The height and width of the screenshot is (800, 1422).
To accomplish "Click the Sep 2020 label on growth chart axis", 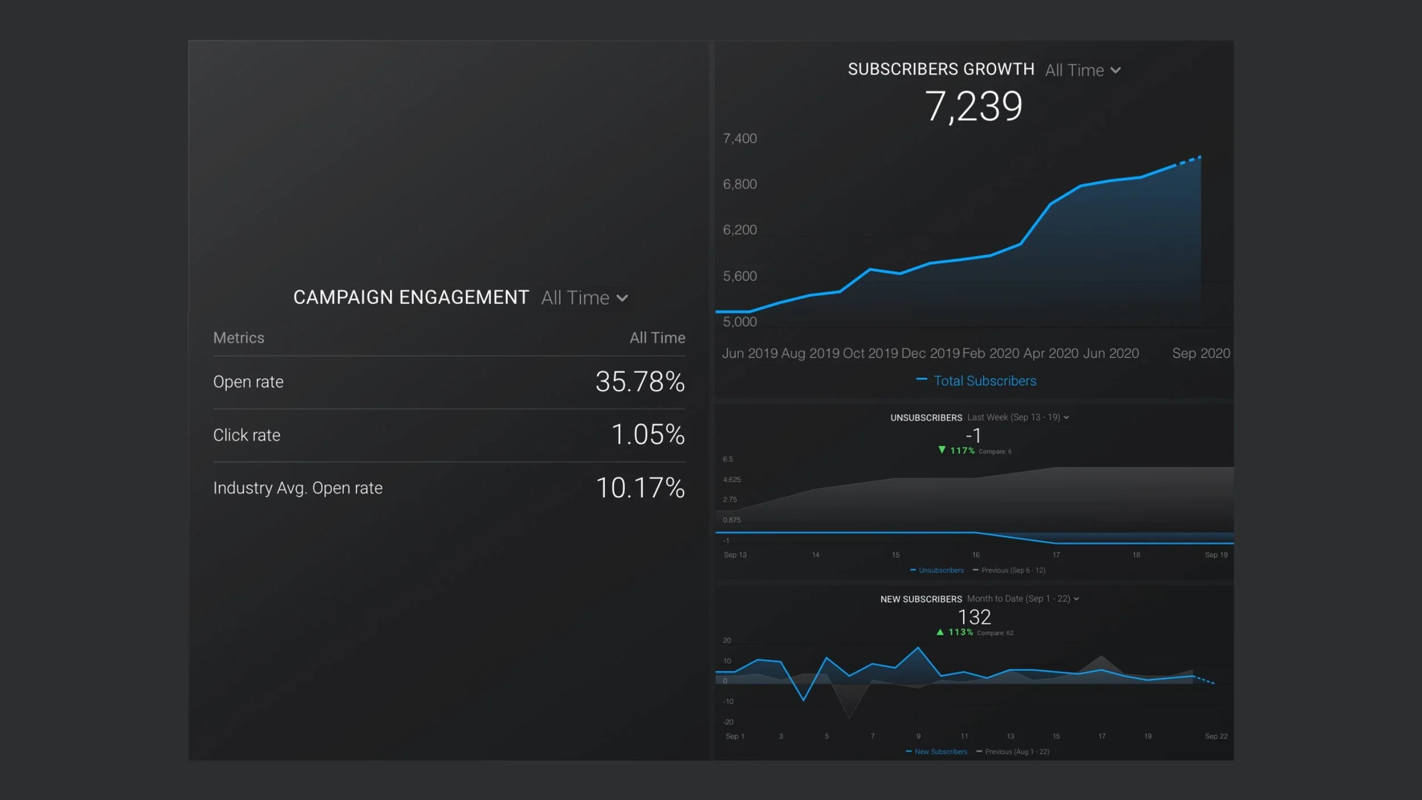I will [1201, 353].
